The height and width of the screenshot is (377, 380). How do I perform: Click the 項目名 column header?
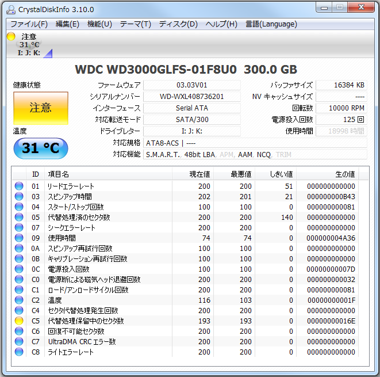pyautogui.click(x=58, y=174)
